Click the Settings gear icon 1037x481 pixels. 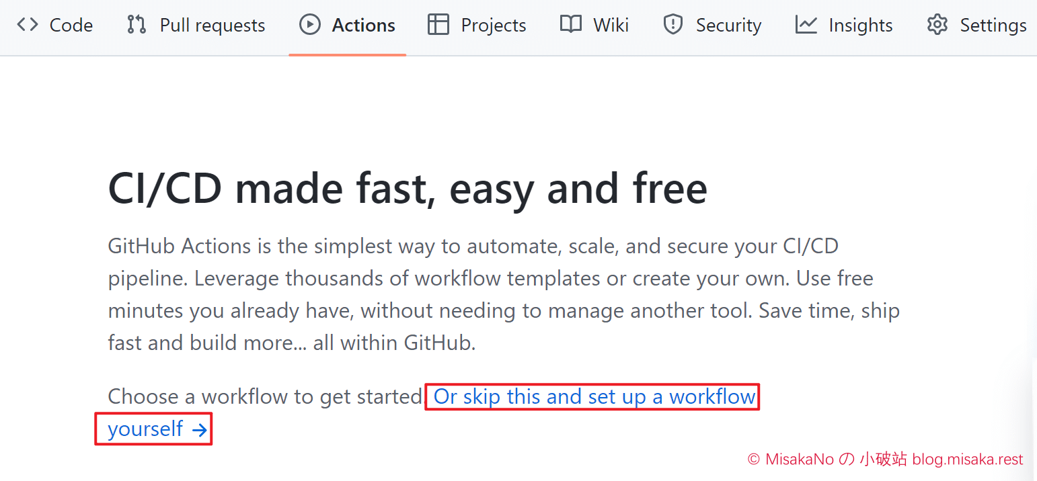[x=937, y=25]
